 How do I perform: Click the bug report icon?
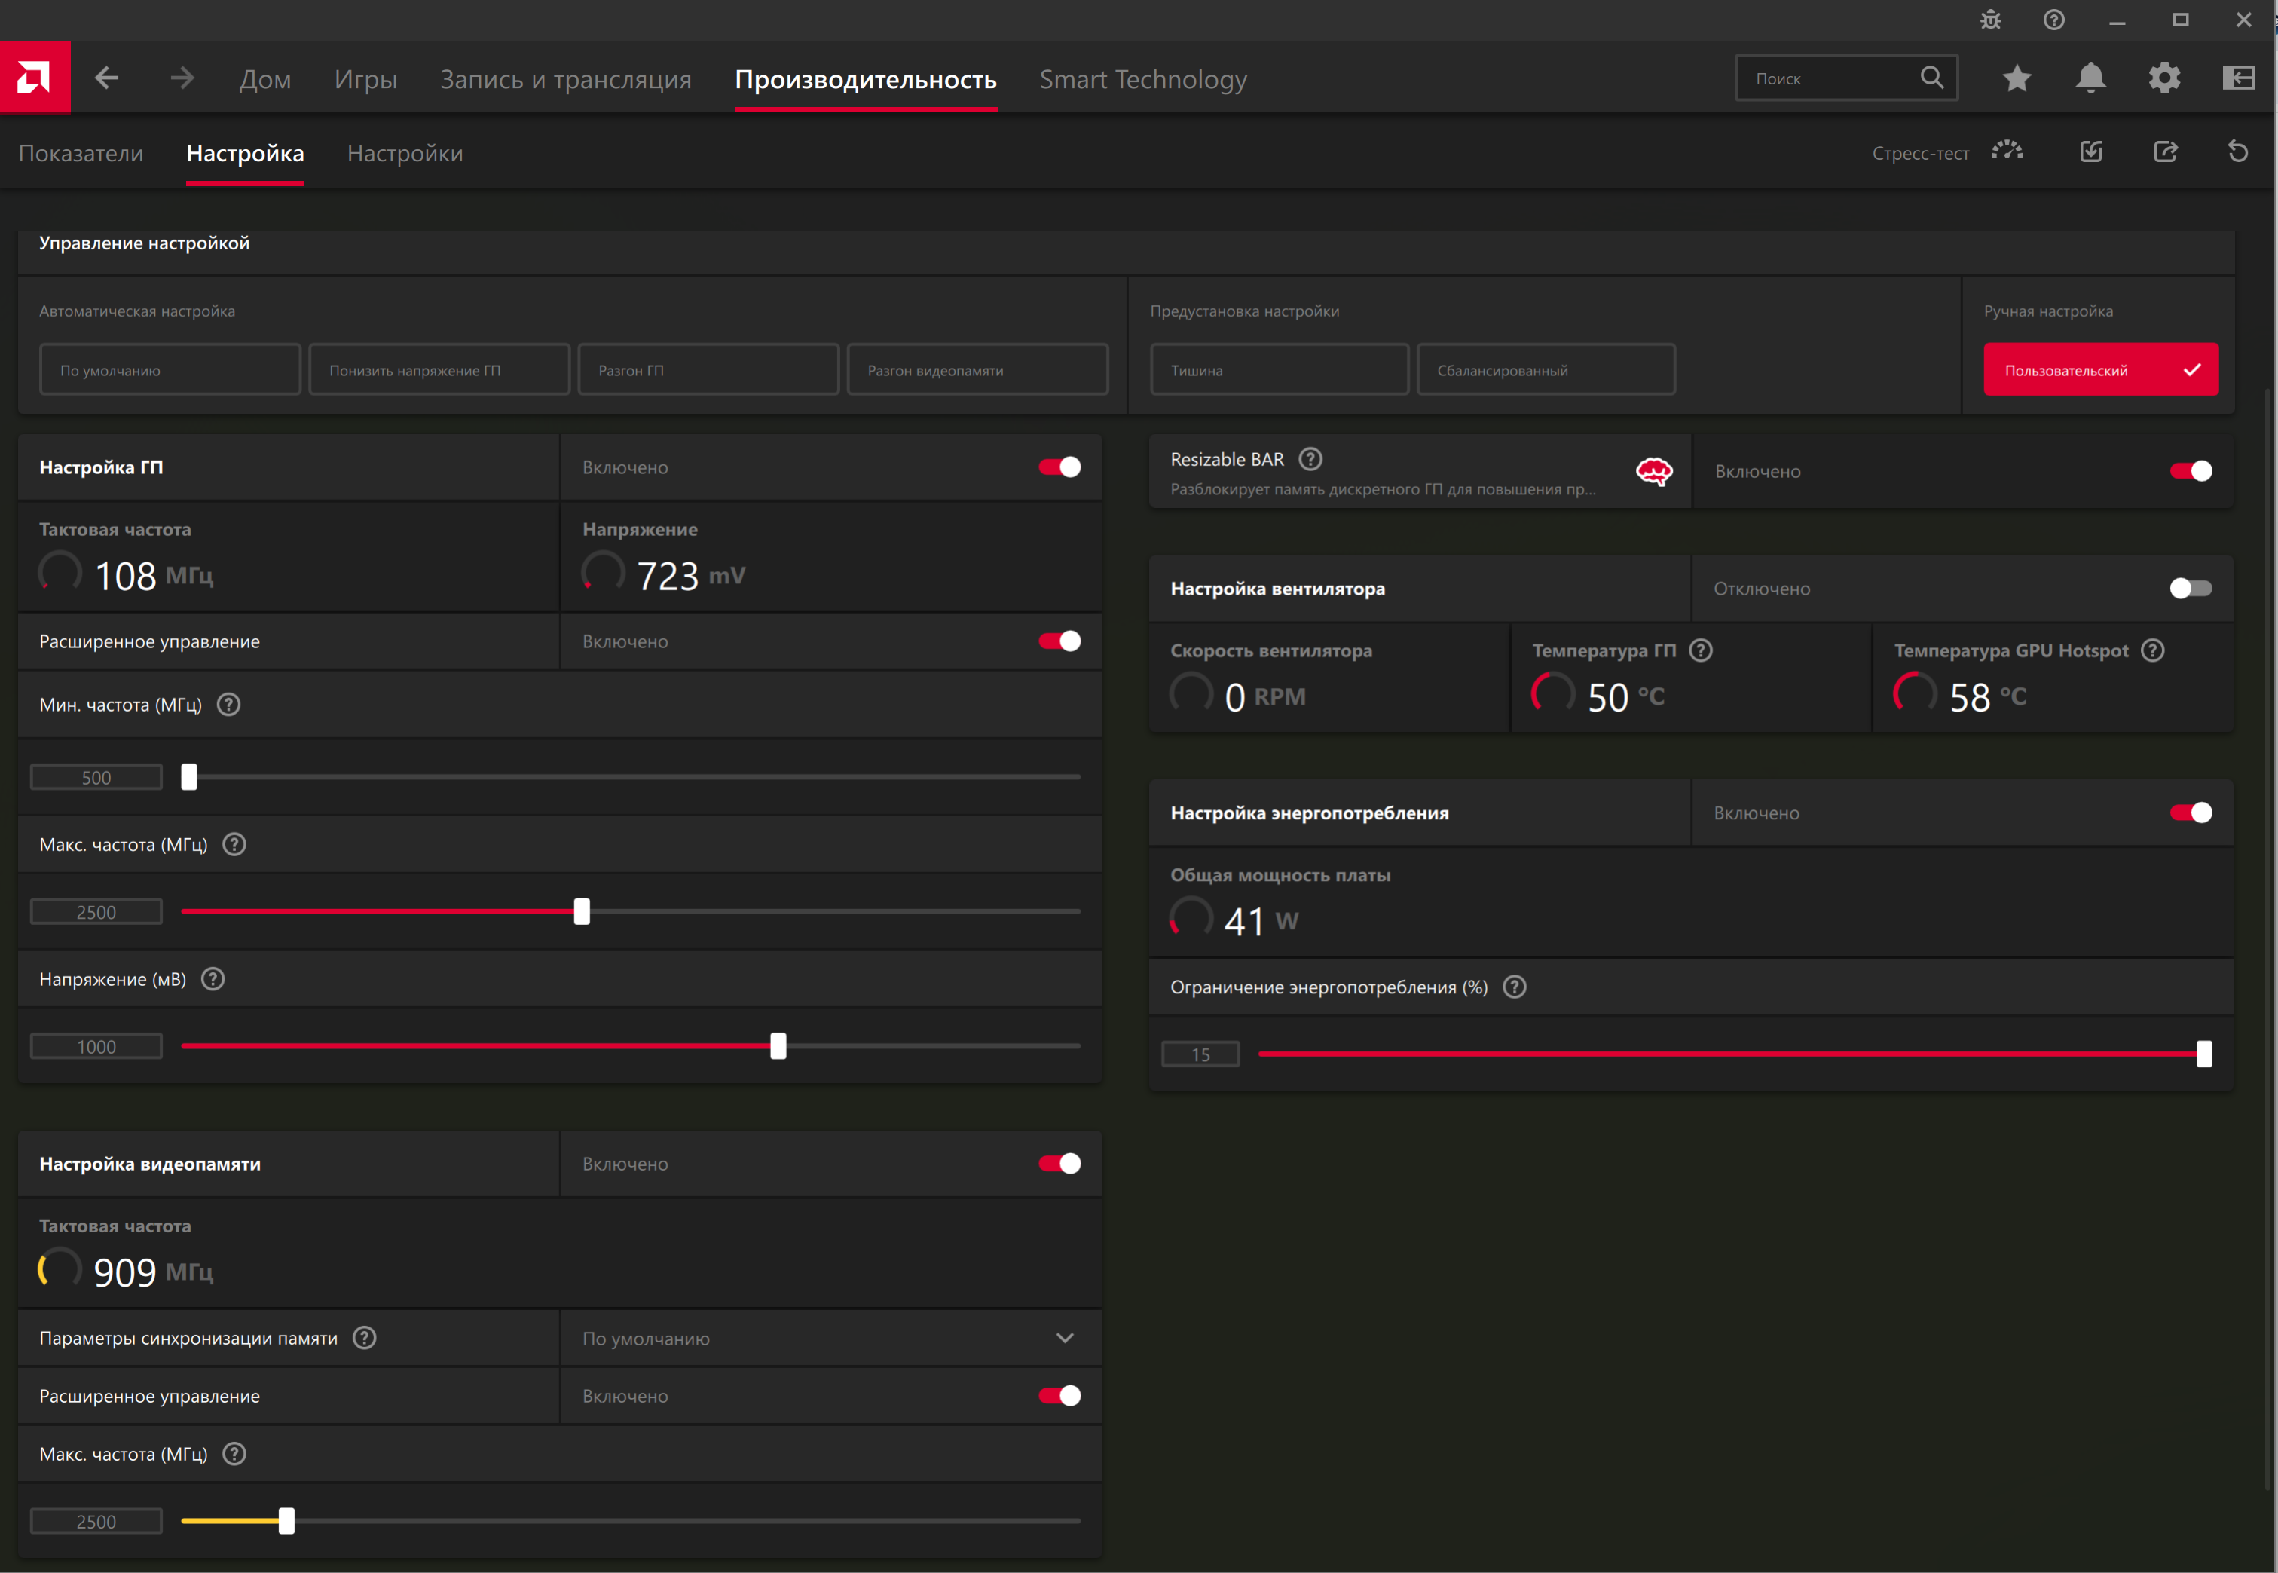coord(1990,20)
